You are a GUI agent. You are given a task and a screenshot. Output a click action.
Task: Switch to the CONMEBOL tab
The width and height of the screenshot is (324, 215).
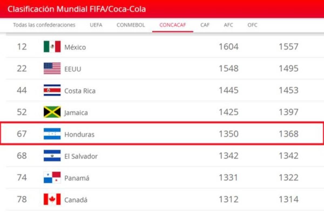[x=131, y=25]
